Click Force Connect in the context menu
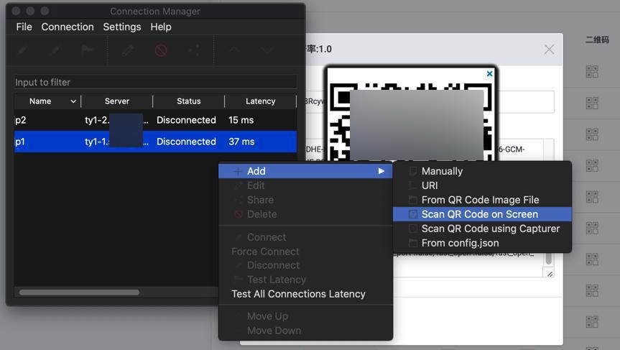 click(305, 252)
